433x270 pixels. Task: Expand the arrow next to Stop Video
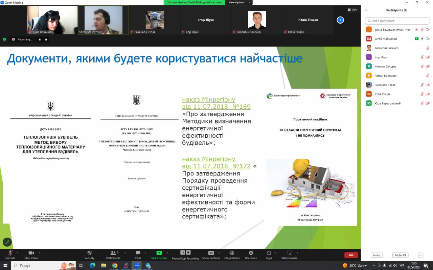(40, 253)
